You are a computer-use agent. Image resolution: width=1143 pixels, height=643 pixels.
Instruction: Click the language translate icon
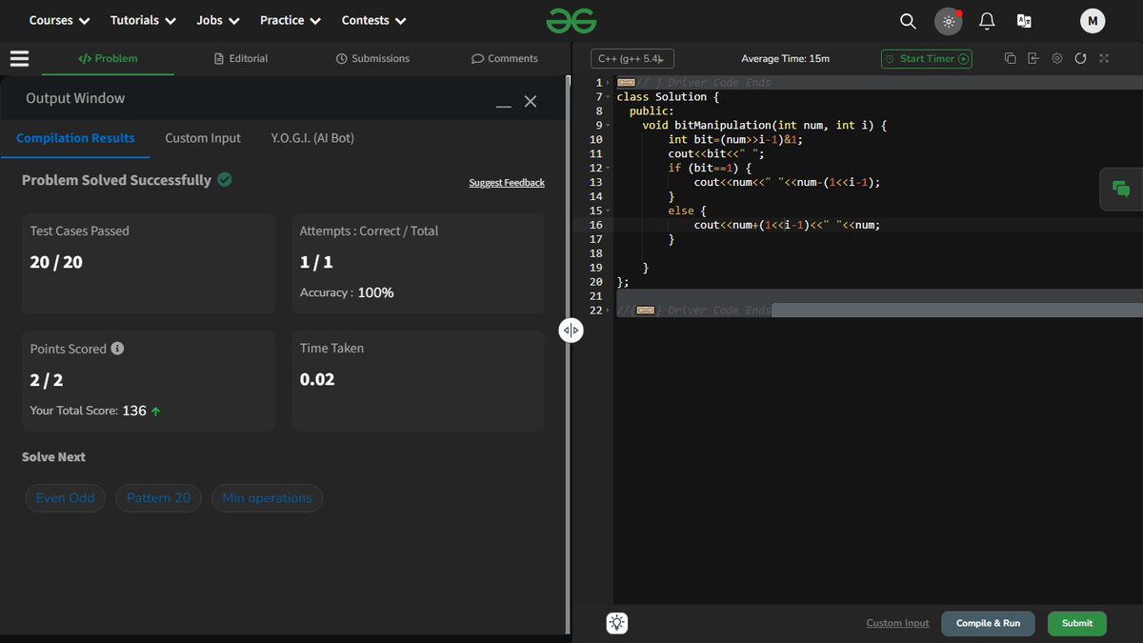(x=1025, y=21)
